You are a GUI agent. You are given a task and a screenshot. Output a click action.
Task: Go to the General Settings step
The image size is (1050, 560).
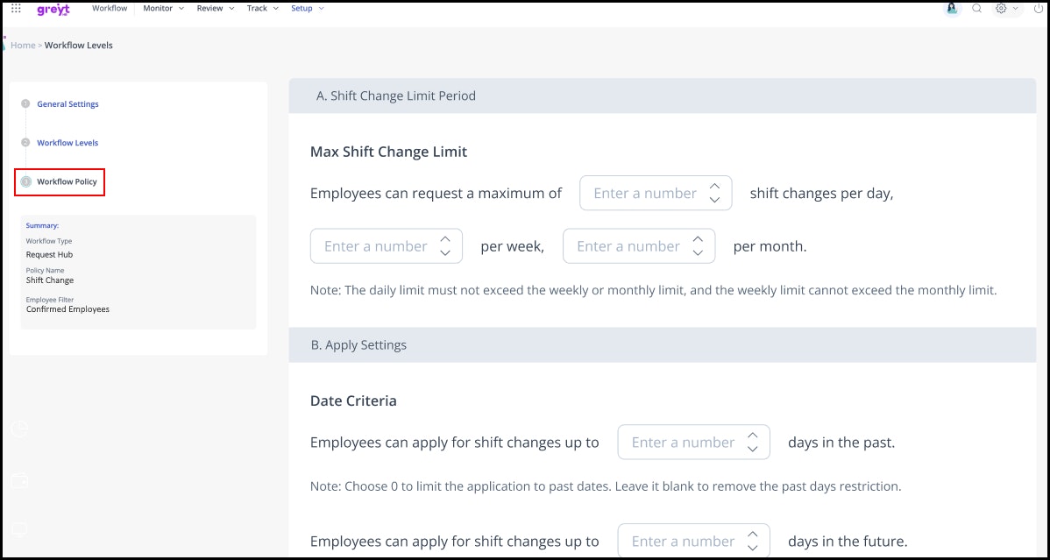pos(67,104)
